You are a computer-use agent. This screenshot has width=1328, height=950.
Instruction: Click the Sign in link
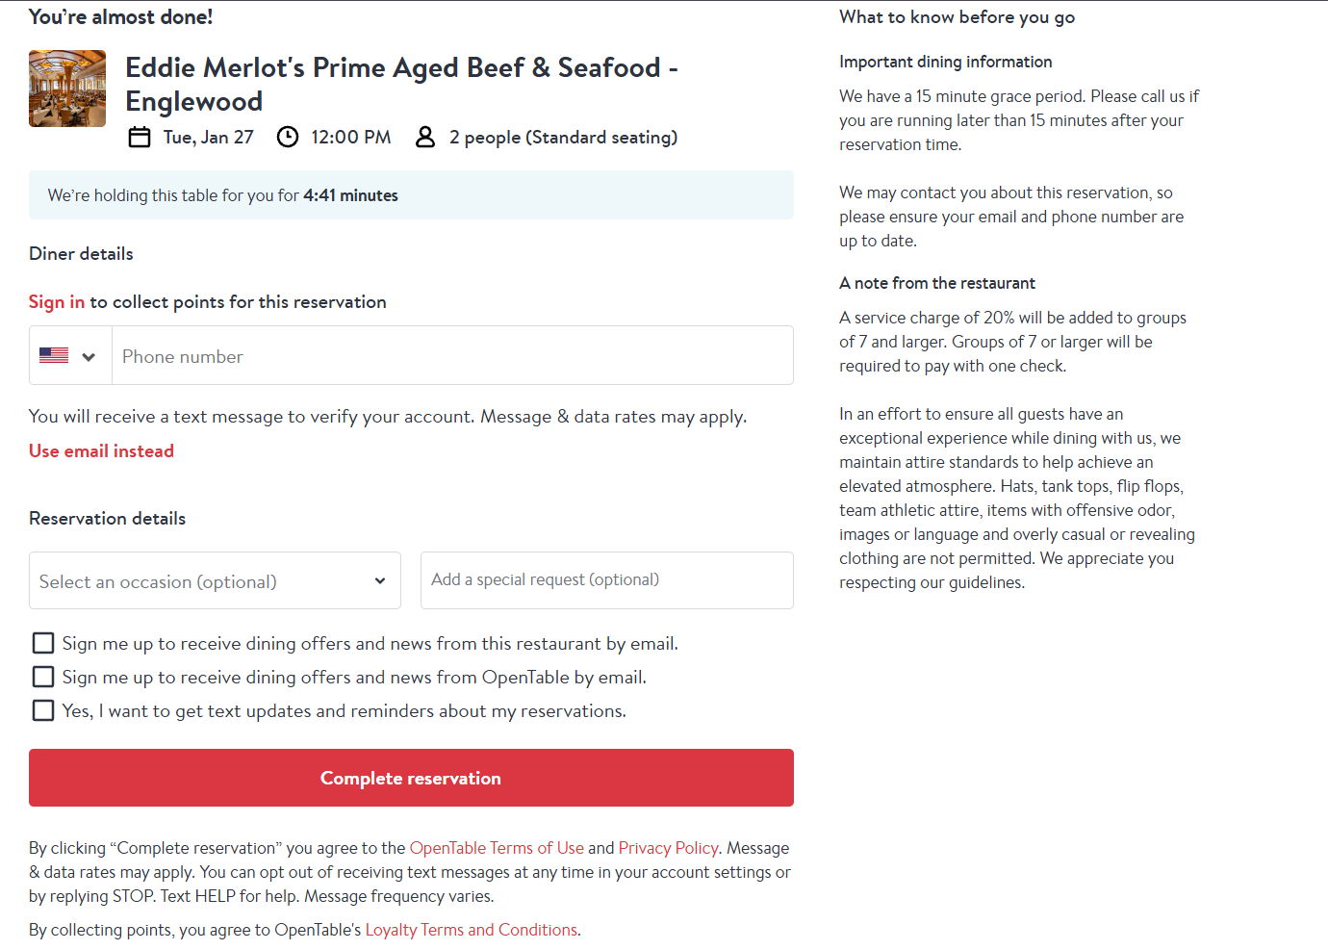pos(57,301)
